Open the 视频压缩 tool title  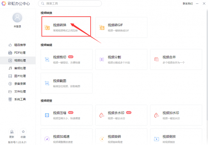coord(60,113)
